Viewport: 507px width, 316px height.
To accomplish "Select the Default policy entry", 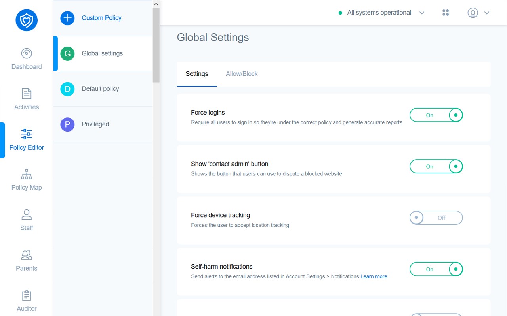I will click(100, 89).
